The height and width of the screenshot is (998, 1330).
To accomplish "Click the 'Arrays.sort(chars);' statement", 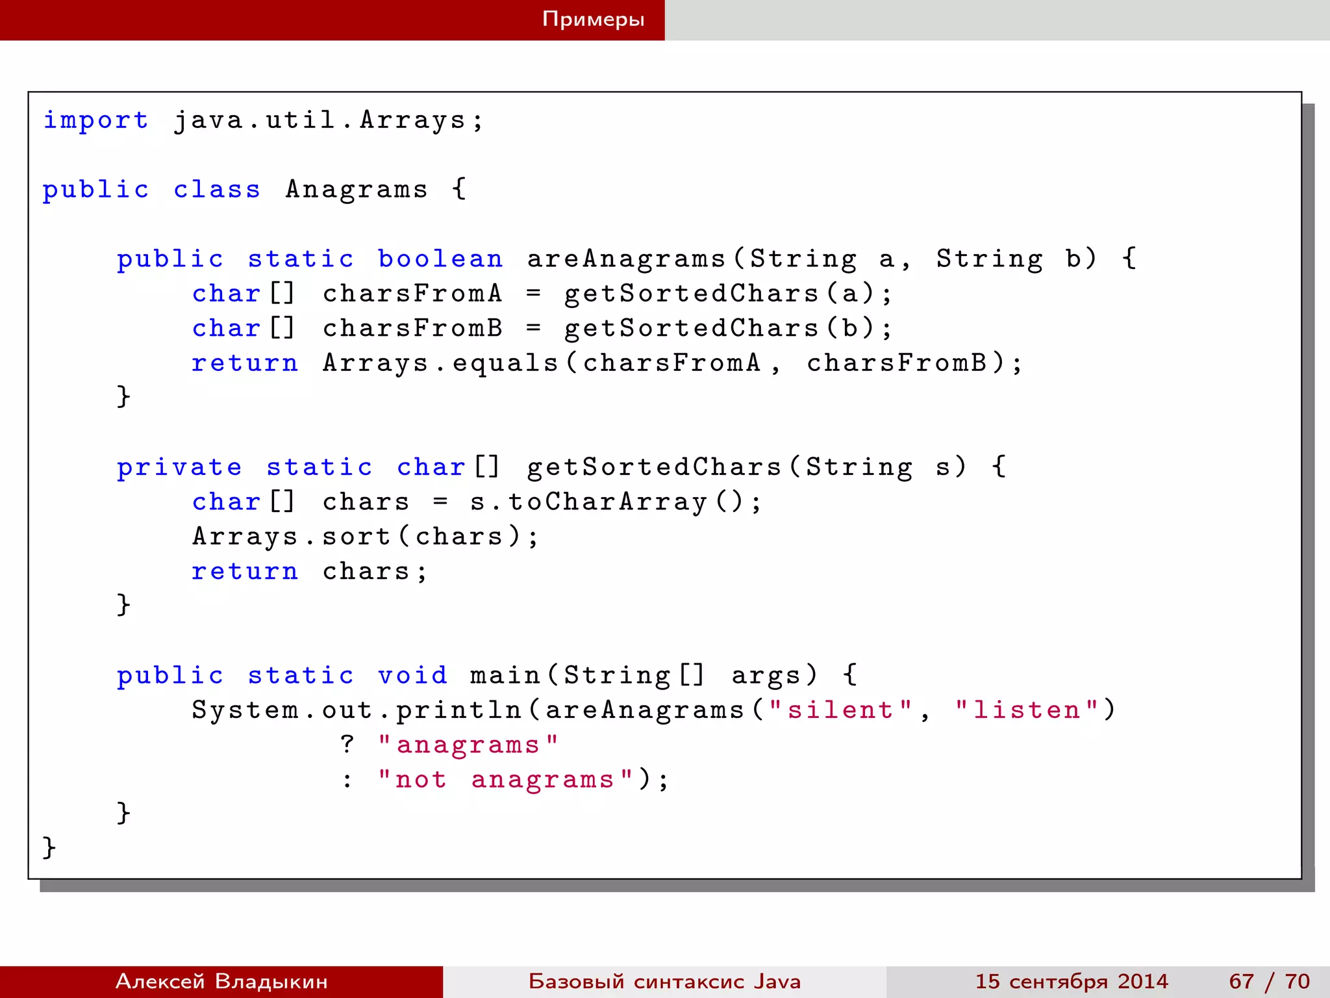I will click(x=366, y=537).
